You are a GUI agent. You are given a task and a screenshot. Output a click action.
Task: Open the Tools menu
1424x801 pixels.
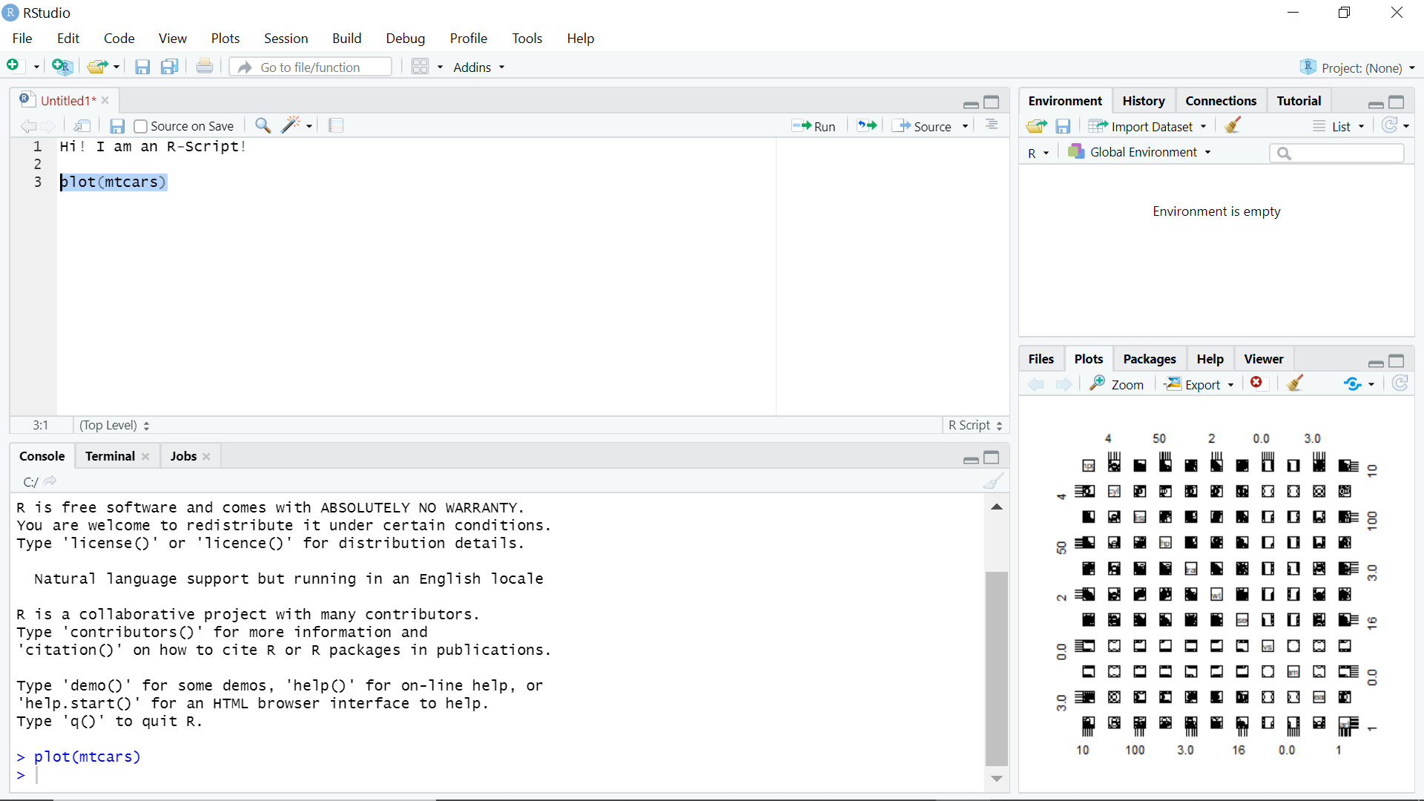click(527, 38)
